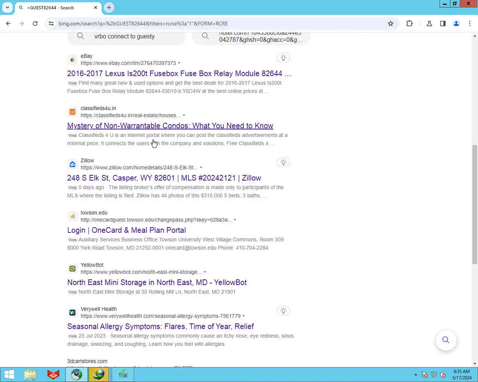The height and width of the screenshot is (382, 478).
Task: Open Seasonal Allergy Symptoms link
Action: 161,326
